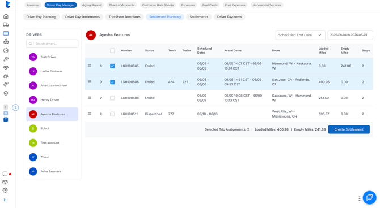Click the logo at top left
The width and height of the screenshot is (380, 208).
8,4
